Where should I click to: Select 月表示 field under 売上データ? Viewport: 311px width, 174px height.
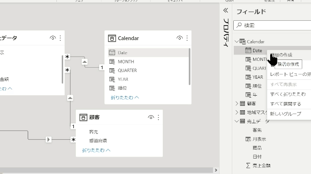click(259, 139)
